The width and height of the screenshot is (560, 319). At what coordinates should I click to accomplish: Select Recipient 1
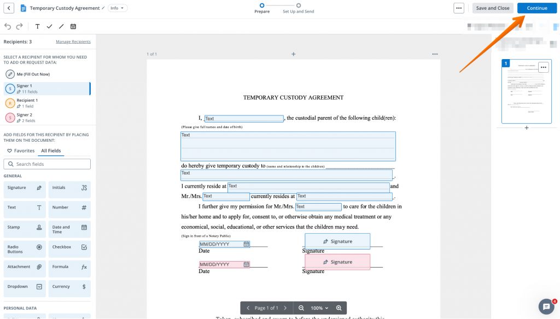47,103
